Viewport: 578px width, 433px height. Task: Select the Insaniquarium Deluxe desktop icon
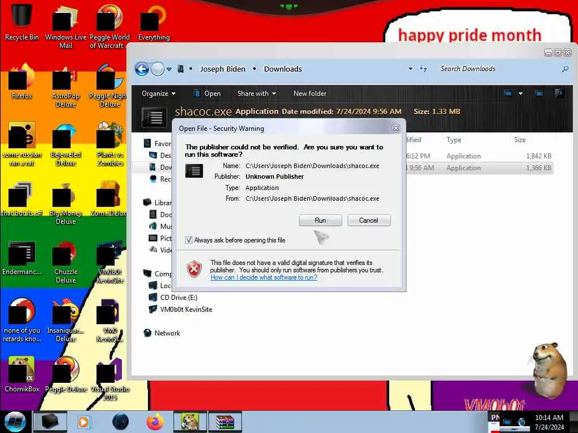[65, 320]
